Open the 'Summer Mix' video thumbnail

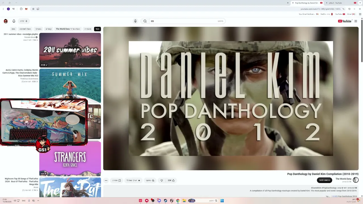[x=70, y=86]
